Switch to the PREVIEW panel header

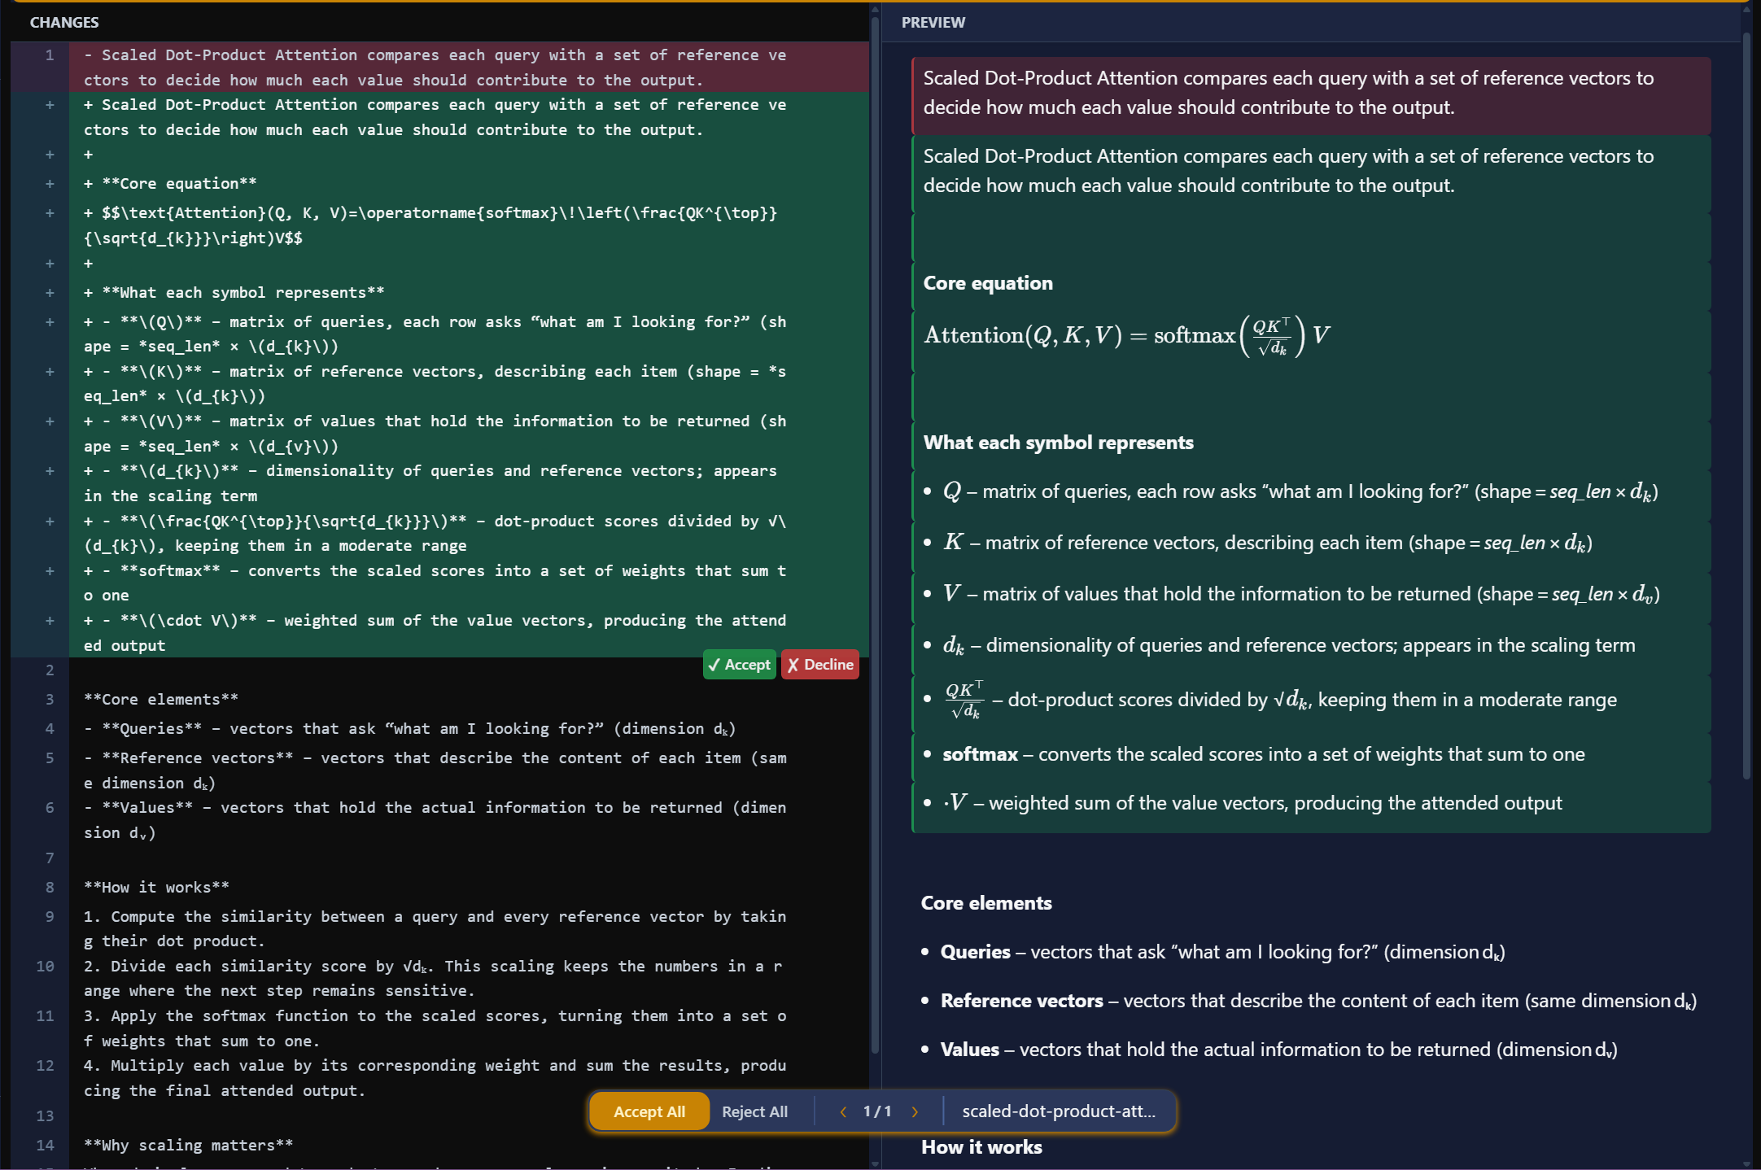coord(933,22)
